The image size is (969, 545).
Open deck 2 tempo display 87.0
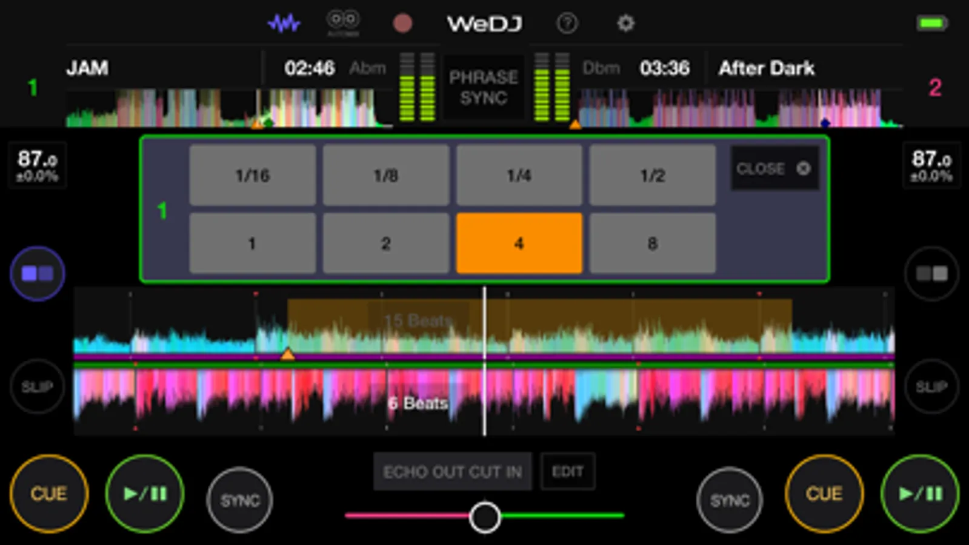931,165
